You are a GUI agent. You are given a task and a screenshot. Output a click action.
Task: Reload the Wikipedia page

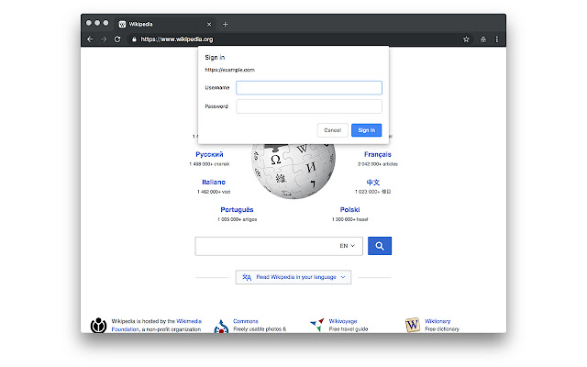click(x=117, y=39)
